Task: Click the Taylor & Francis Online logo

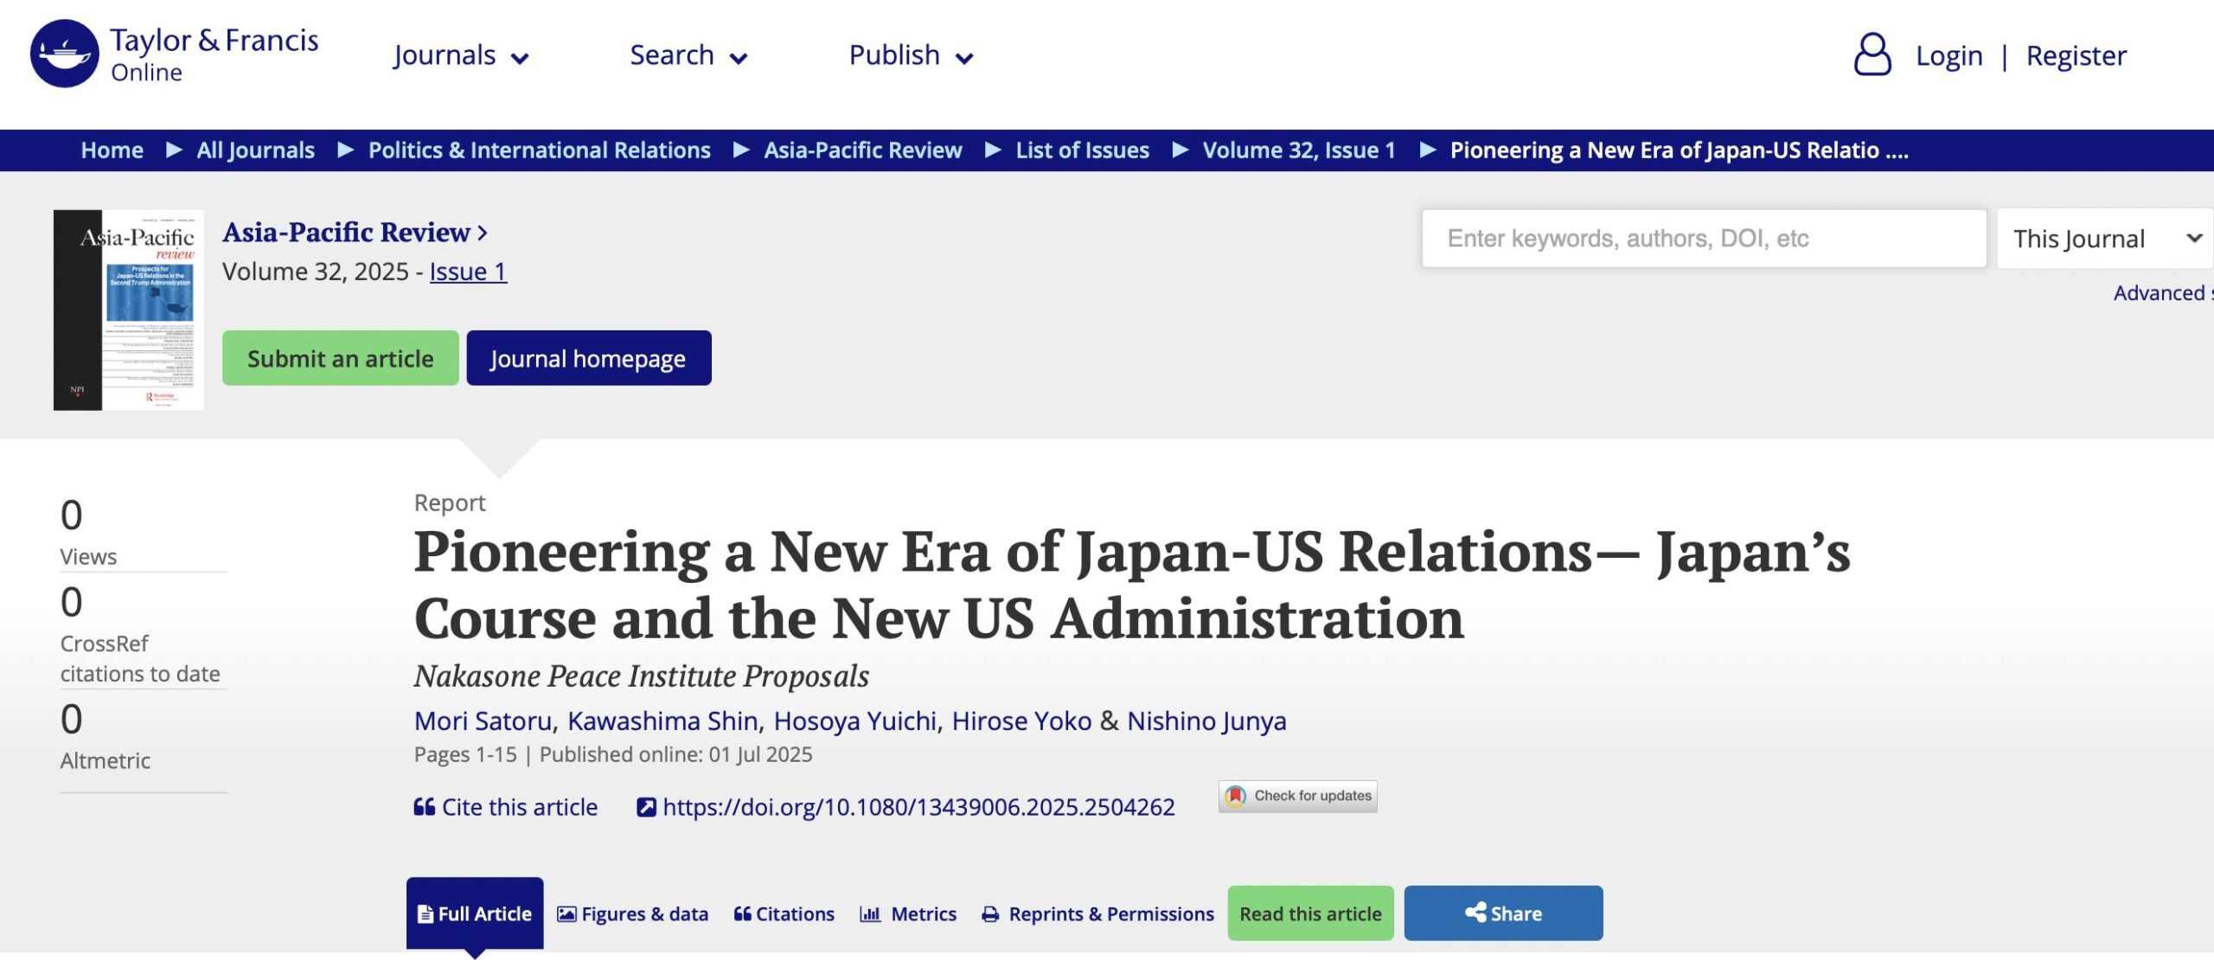Action: (174, 54)
